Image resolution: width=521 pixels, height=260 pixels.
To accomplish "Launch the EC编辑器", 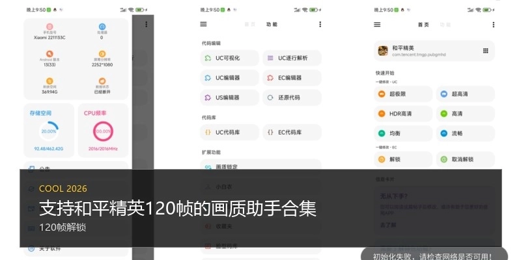I will click(x=292, y=78).
